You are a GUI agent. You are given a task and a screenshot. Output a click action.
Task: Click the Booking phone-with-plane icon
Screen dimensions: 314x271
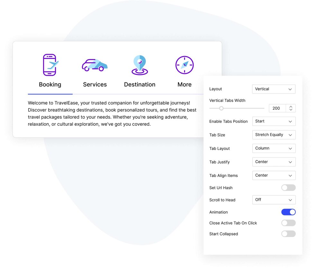50,65
